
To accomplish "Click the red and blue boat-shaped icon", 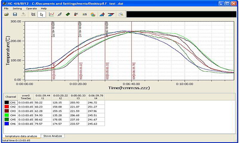I will coord(102,14).
